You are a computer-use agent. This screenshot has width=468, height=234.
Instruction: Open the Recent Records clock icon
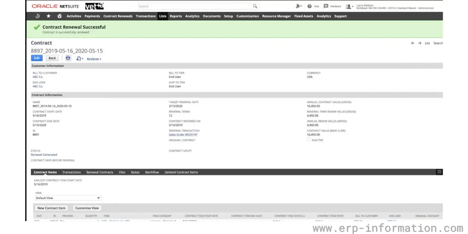tap(37, 16)
